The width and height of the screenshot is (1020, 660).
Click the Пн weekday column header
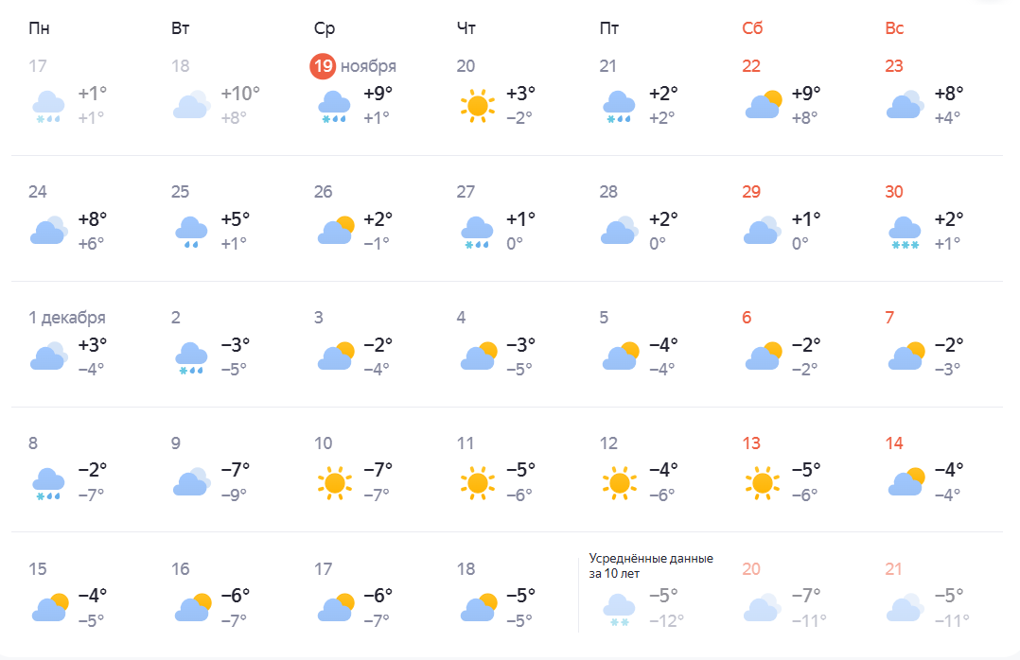[39, 28]
